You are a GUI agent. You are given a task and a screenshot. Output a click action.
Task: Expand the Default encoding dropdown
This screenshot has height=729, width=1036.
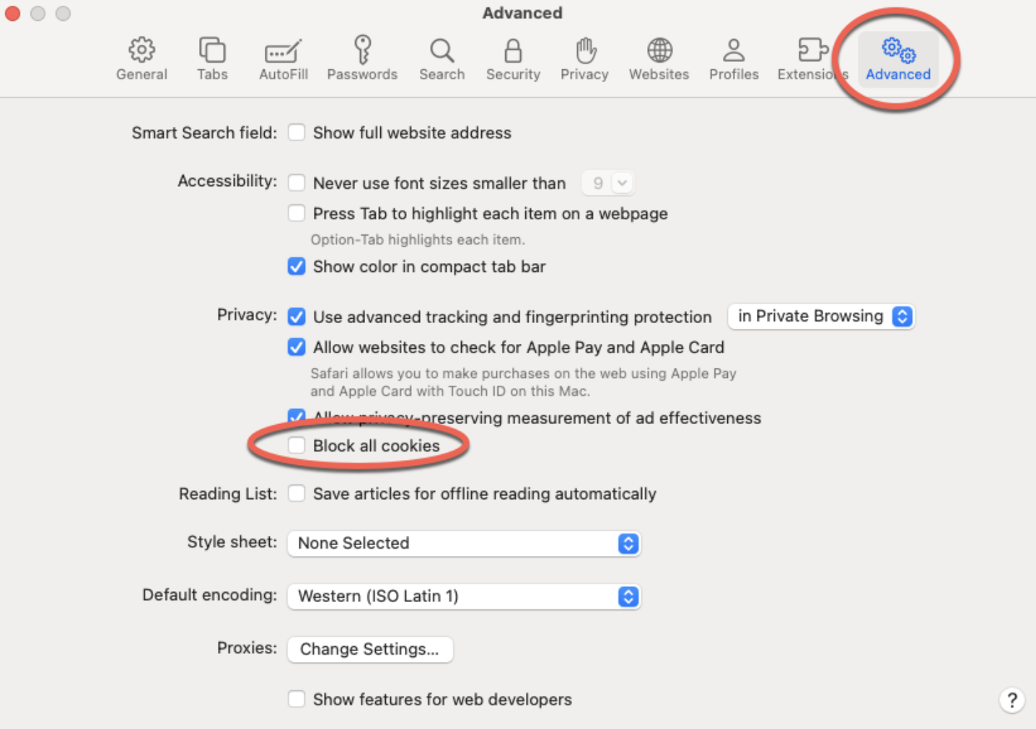(x=464, y=596)
